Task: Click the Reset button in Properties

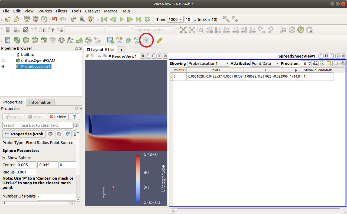Action: point(35,117)
